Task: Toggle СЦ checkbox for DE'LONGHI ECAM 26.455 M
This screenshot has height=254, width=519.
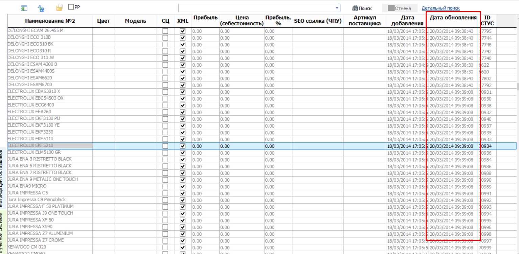Action: point(165,31)
